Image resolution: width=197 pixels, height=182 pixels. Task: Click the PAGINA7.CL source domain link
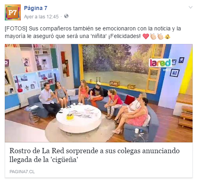[22, 172]
